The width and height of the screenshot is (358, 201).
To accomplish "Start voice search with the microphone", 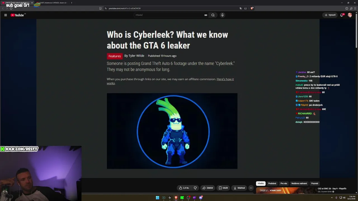I will pyautogui.click(x=222, y=15).
